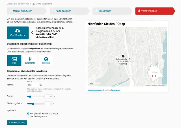The width and height of the screenshot is (181, 128).
Task: Click the map marker at Kalanderplatz 5
Action: (123, 56)
